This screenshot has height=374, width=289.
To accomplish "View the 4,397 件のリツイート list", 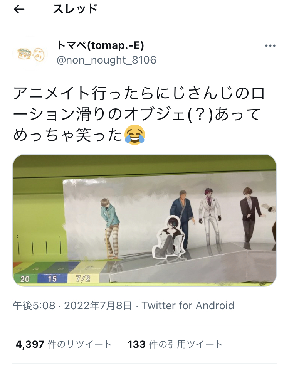I will [64, 344].
